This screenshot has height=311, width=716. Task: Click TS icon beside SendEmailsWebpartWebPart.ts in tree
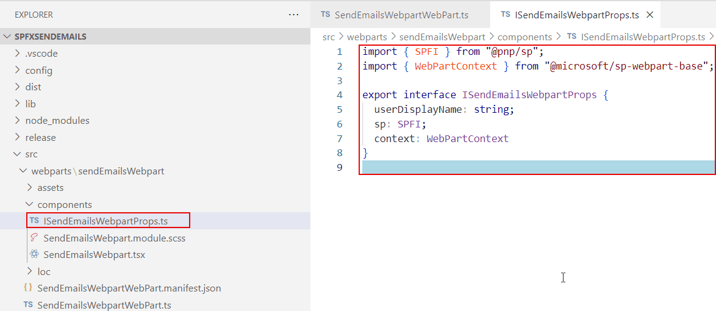[x=28, y=304]
